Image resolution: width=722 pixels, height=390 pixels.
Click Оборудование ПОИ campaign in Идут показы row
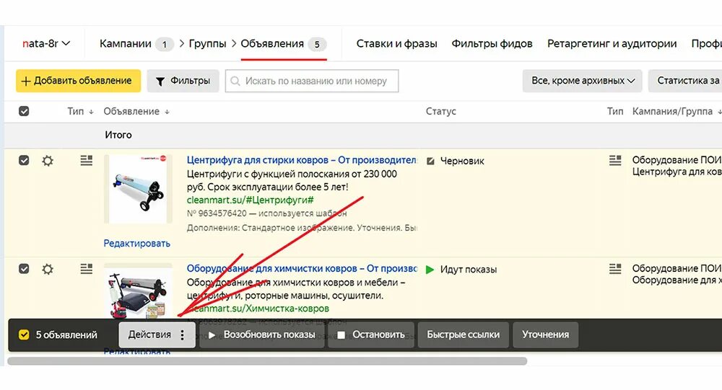(677, 269)
